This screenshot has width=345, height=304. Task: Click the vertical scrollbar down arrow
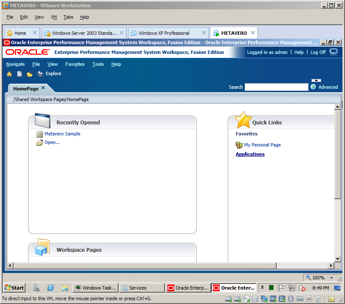click(337, 259)
